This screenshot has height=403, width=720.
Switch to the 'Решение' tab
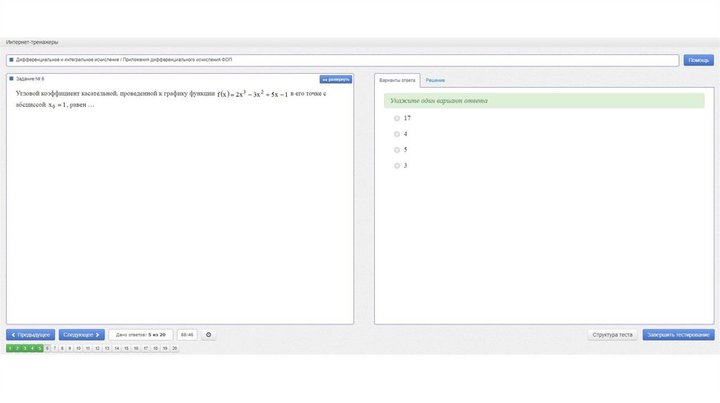435,81
